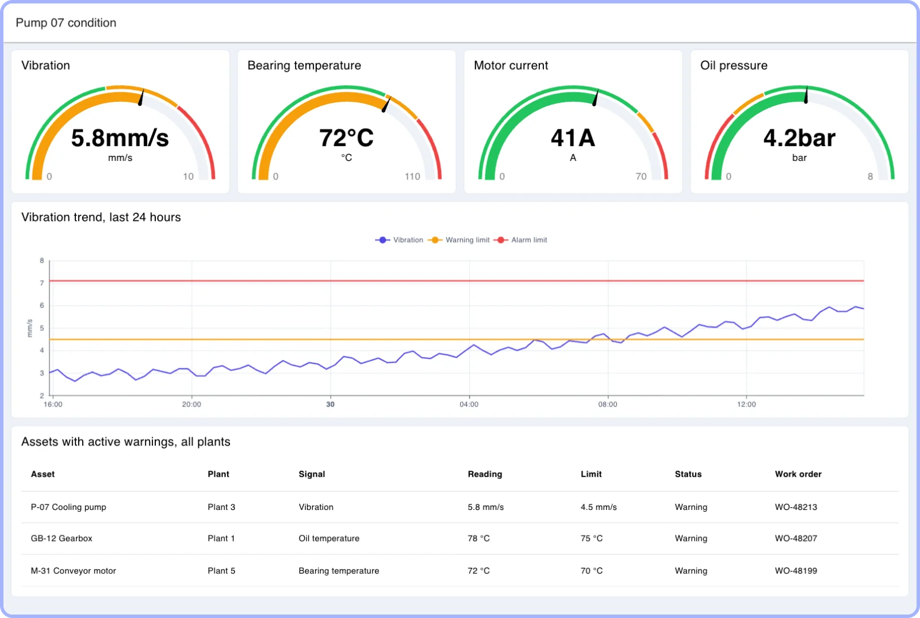Click the Vibration trend, last 24 hours heading
The height and width of the screenshot is (618, 920).
pyautogui.click(x=101, y=217)
